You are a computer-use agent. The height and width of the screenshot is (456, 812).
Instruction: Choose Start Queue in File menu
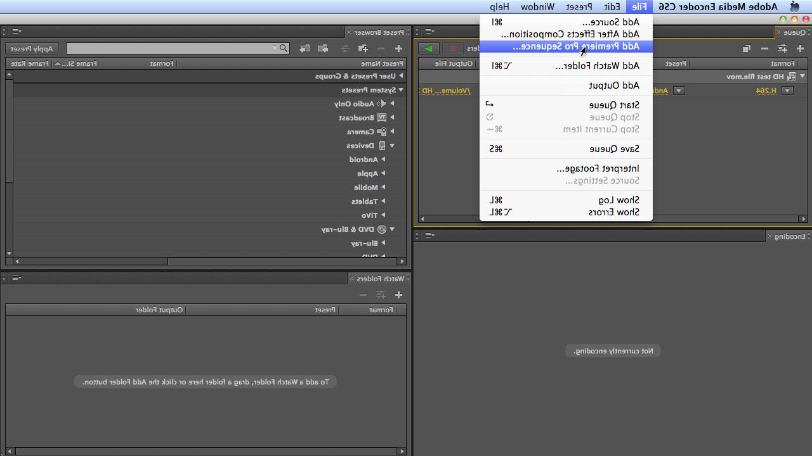566,105
